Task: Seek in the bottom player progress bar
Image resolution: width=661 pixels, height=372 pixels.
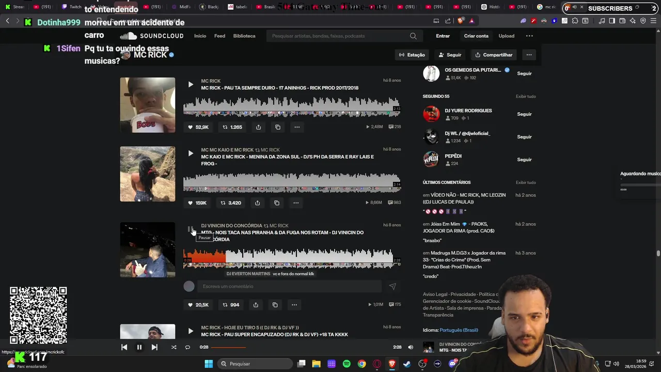Action: [301, 347]
